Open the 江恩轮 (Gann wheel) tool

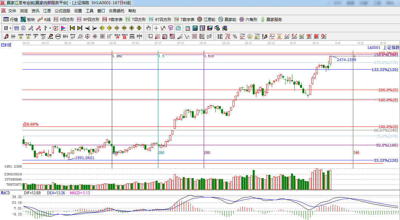206,19
